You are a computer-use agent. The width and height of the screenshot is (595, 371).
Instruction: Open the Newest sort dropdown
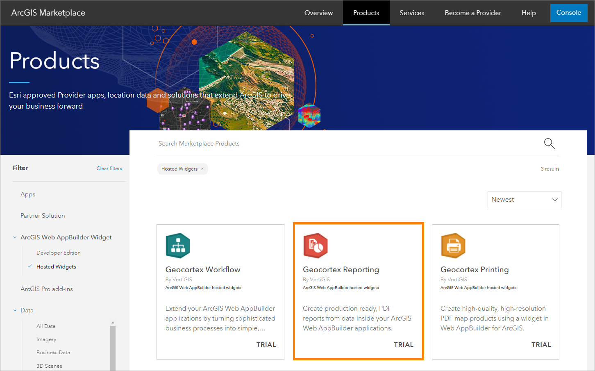click(524, 199)
